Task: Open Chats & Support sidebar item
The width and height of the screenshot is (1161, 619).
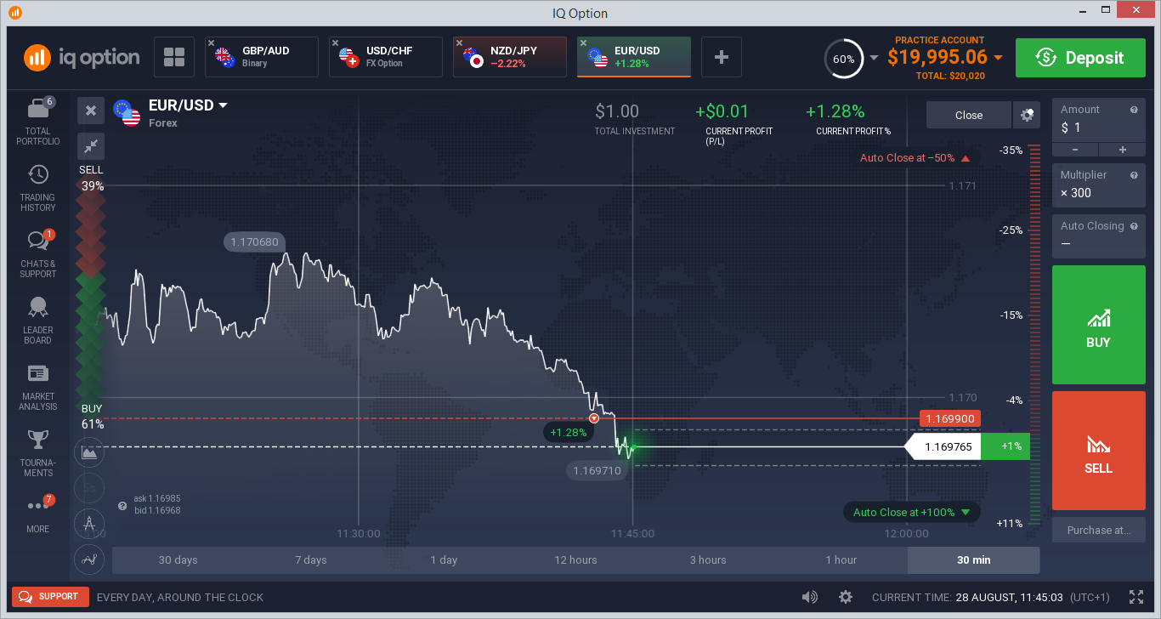Action: click(x=37, y=254)
